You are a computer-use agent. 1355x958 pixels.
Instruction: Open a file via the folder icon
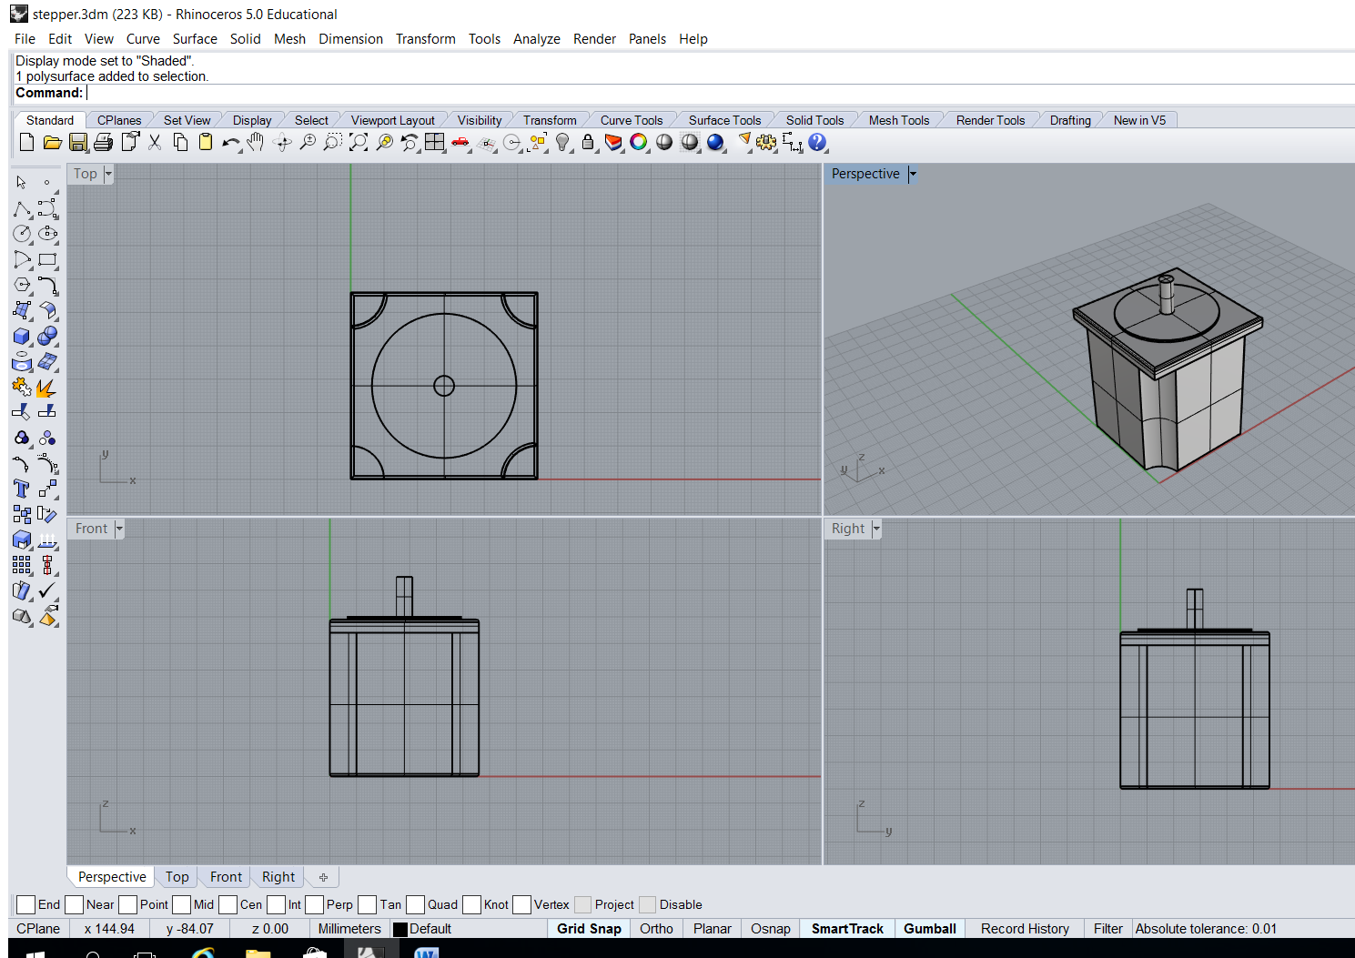tap(52, 142)
